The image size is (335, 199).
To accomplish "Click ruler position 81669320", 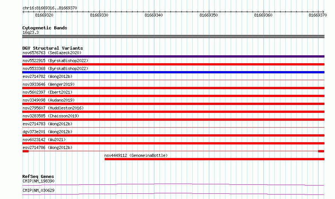I will [44, 15].
